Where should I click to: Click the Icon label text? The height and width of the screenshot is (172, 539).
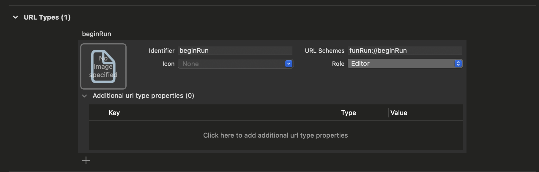tap(168, 64)
